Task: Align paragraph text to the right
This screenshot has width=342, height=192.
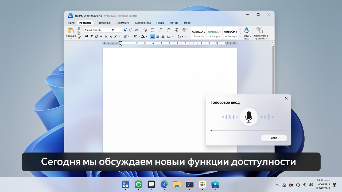Action: (163, 37)
